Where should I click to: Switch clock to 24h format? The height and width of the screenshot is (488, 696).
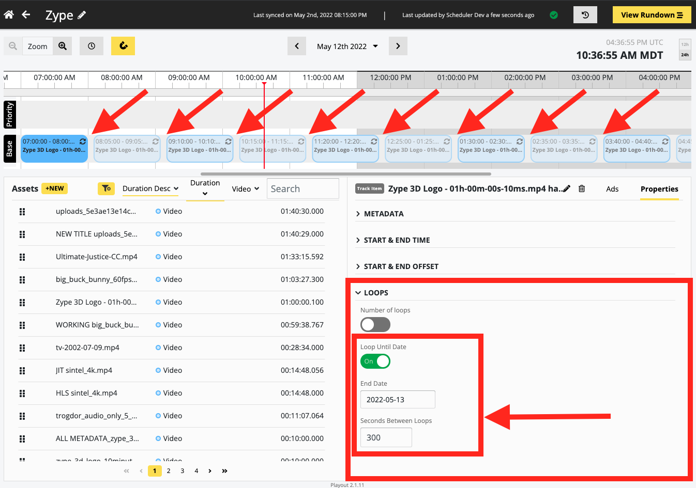tap(685, 55)
